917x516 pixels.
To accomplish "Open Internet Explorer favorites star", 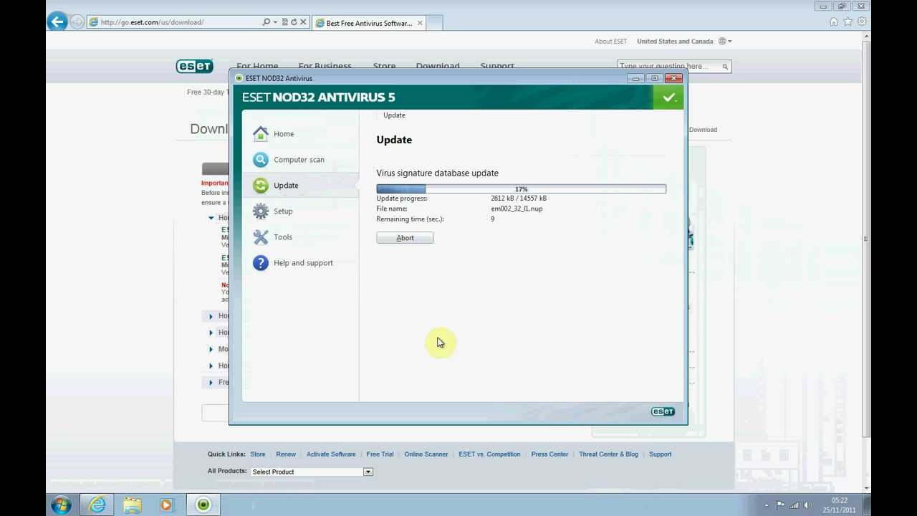I will pos(848,22).
